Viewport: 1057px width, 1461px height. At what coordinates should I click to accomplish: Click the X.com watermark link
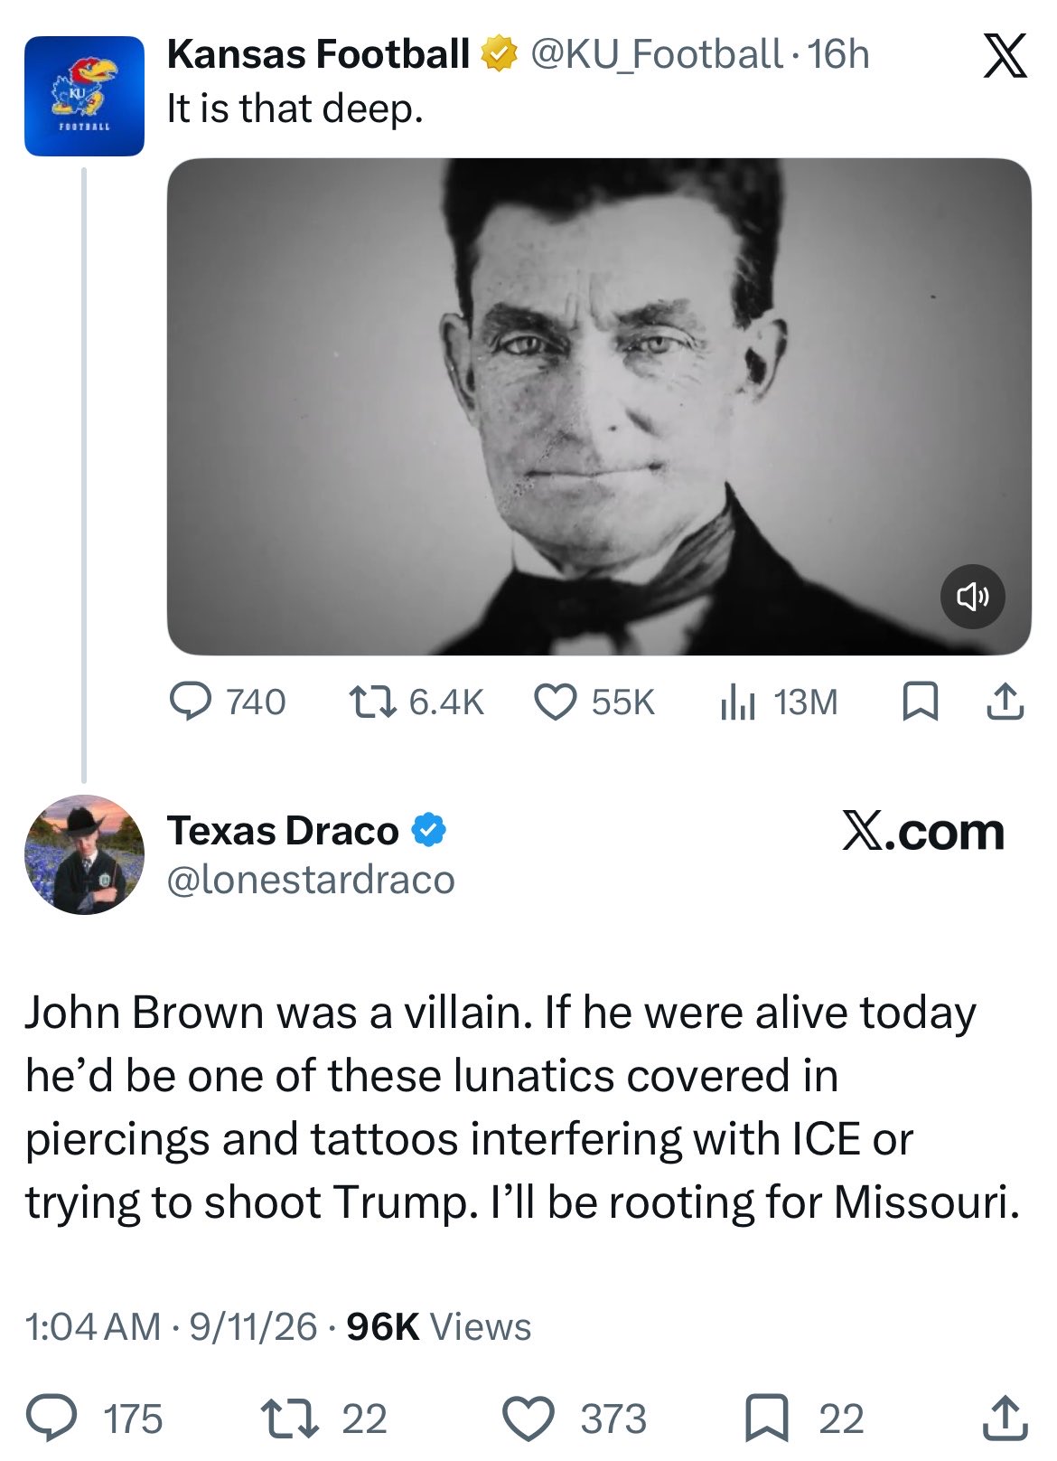click(923, 832)
